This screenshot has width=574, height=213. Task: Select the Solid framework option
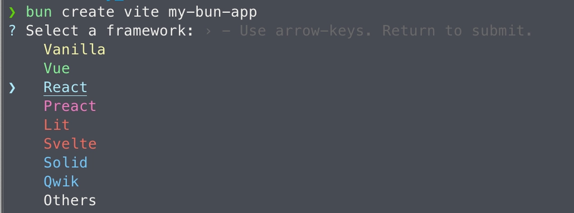click(65, 163)
